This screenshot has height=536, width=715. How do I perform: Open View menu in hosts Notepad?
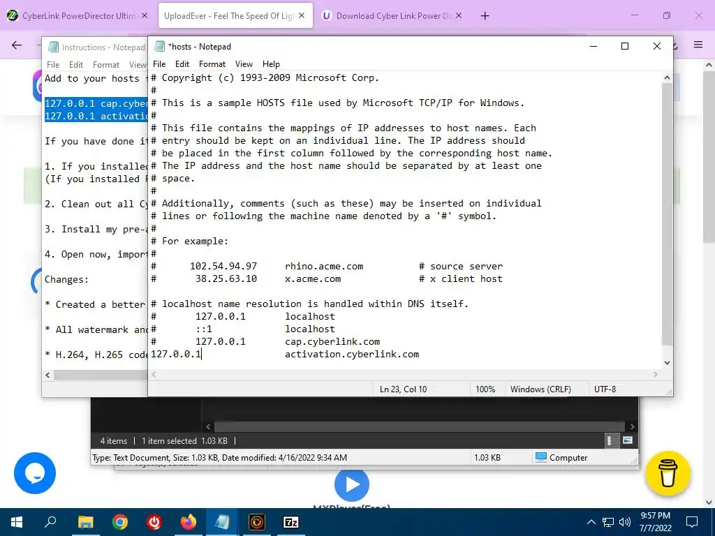[x=244, y=64]
